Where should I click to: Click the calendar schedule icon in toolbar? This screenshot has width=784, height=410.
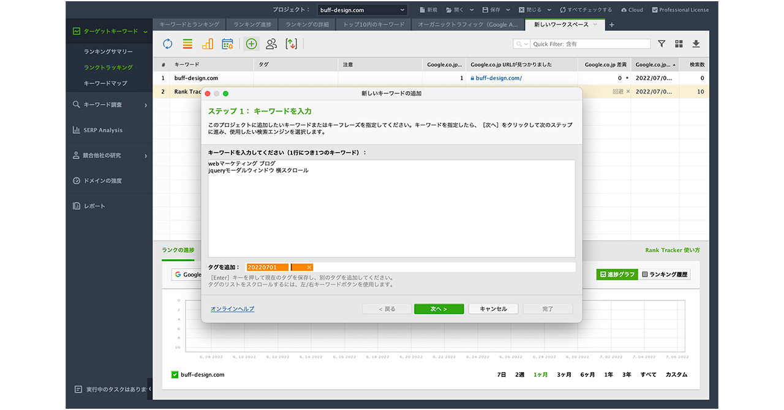coord(227,43)
